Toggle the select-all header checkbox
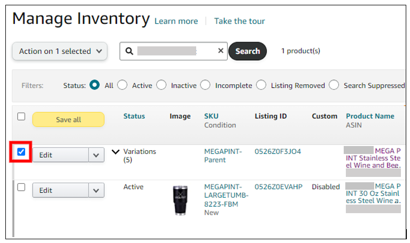The image size is (410, 243). pos(21,117)
